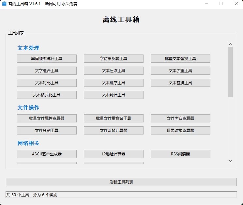
Task: Open the 文本压缩工具 tool
Action: coord(114,71)
